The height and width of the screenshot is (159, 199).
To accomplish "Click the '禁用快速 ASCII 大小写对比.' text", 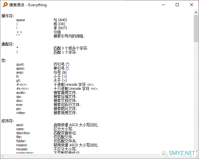I will point(76,145).
